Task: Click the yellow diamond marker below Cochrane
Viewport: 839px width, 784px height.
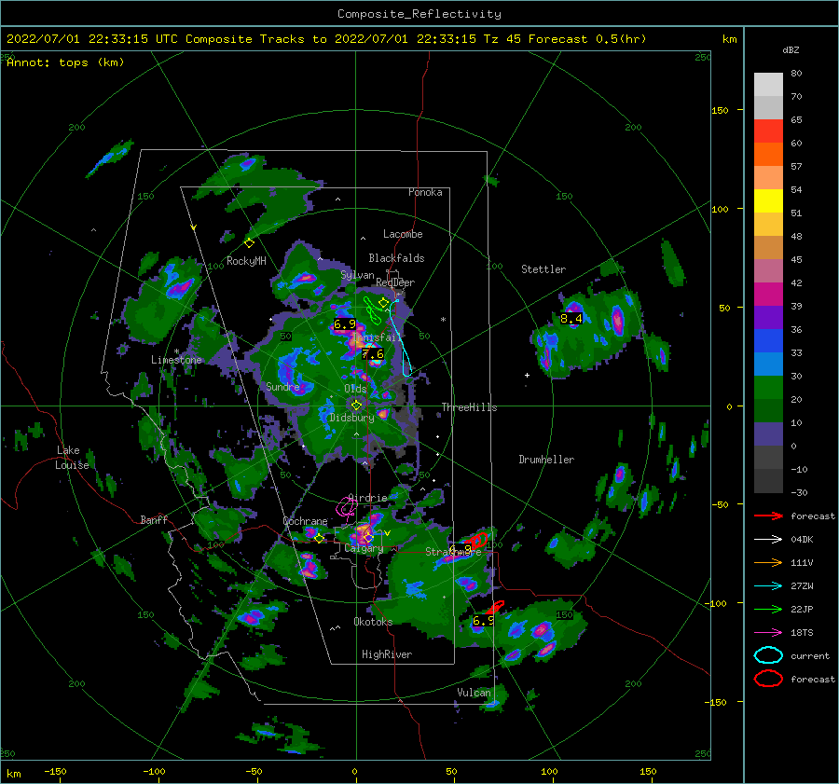Action: pyautogui.click(x=319, y=538)
